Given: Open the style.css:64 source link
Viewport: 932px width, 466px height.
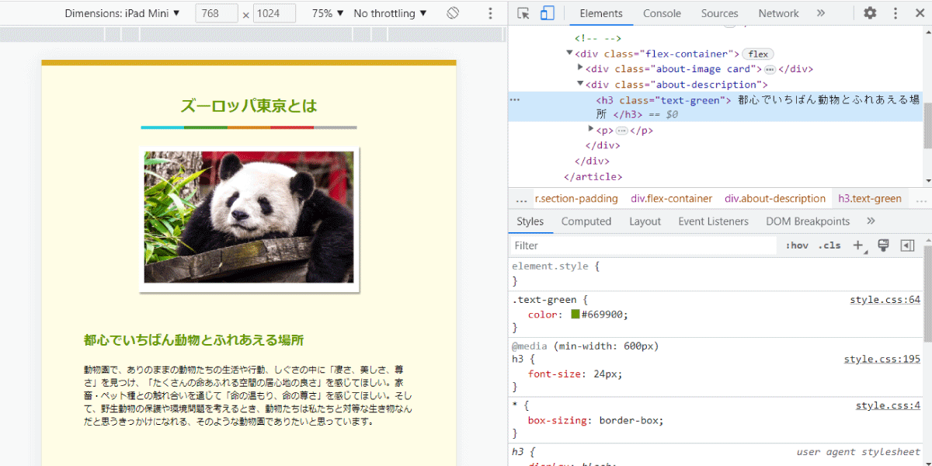Looking at the screenshot, I should click(x=885, y=300).
